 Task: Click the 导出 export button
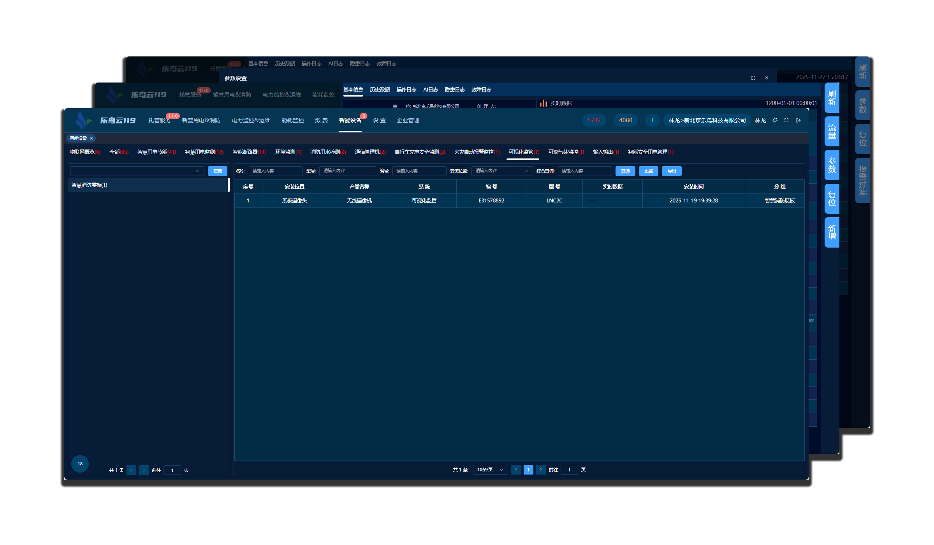pos(672,171)
